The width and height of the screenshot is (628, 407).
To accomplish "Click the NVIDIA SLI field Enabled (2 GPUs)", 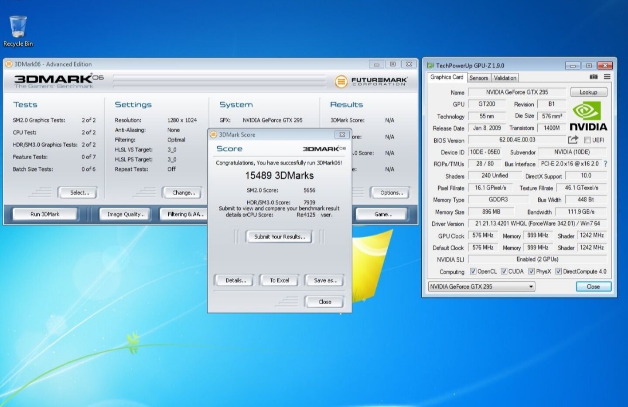I will tap(537, 259).
